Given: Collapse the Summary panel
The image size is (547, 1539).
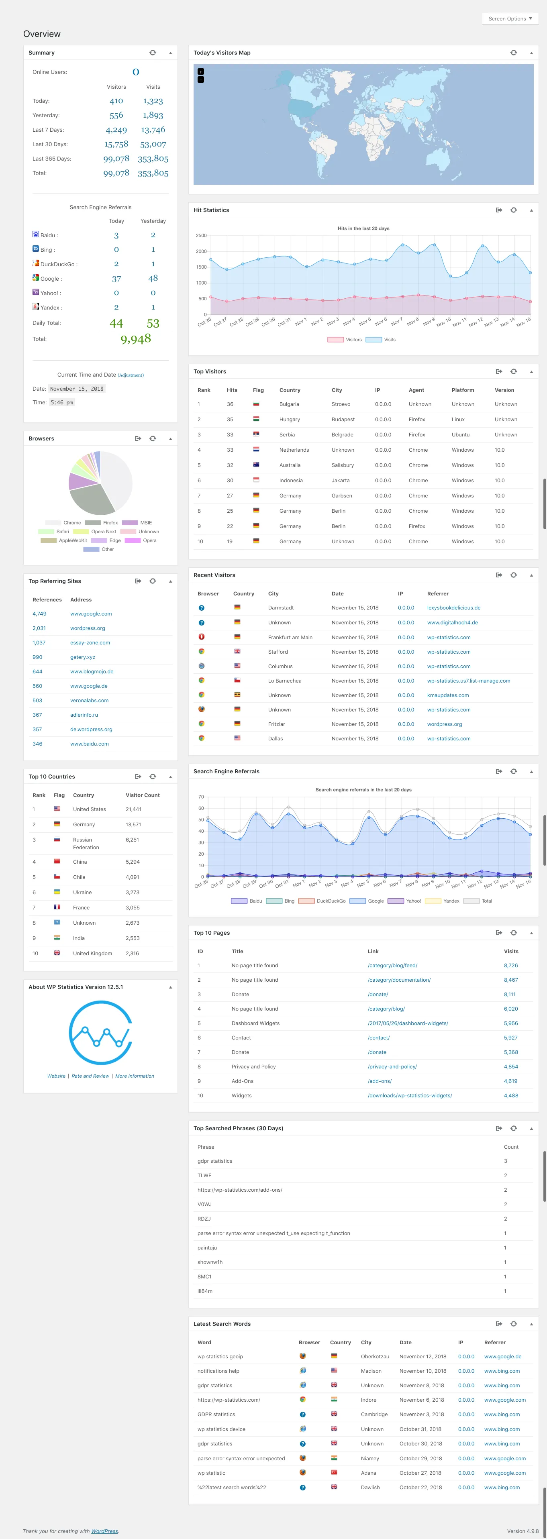Looking at the screenshot, I should (x=170, y=53).
